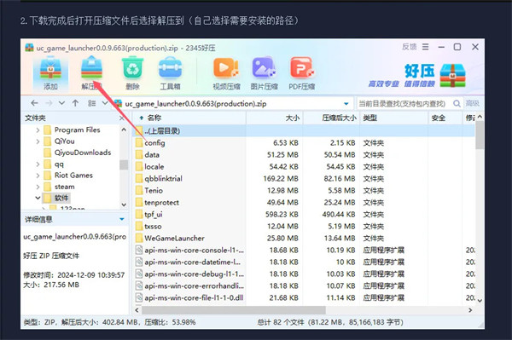Viewport: 512px width, 340px height.
Task: Go up one directory level arrow
Action: (x=75, y=103)
